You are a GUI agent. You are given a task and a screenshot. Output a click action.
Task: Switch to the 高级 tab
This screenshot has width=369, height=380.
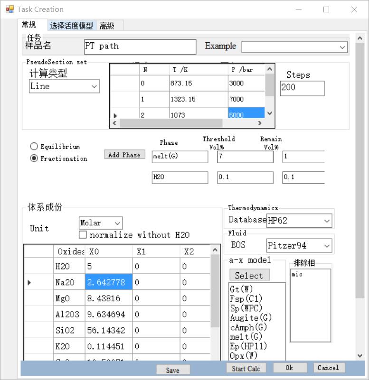(107, 26)
